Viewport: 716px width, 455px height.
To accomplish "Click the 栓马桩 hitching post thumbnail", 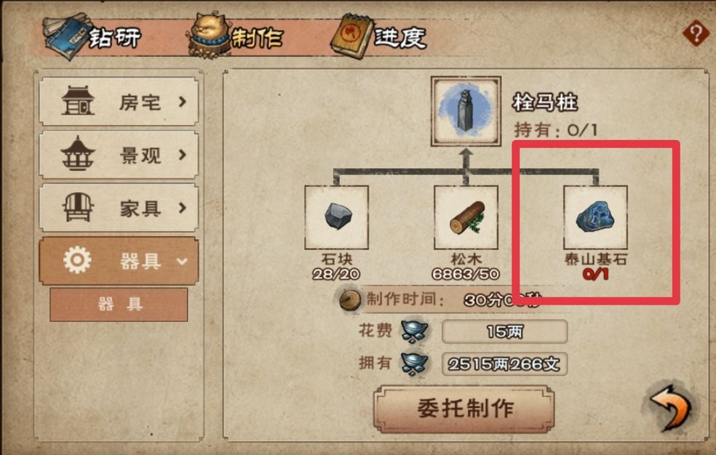I will 466,111.
